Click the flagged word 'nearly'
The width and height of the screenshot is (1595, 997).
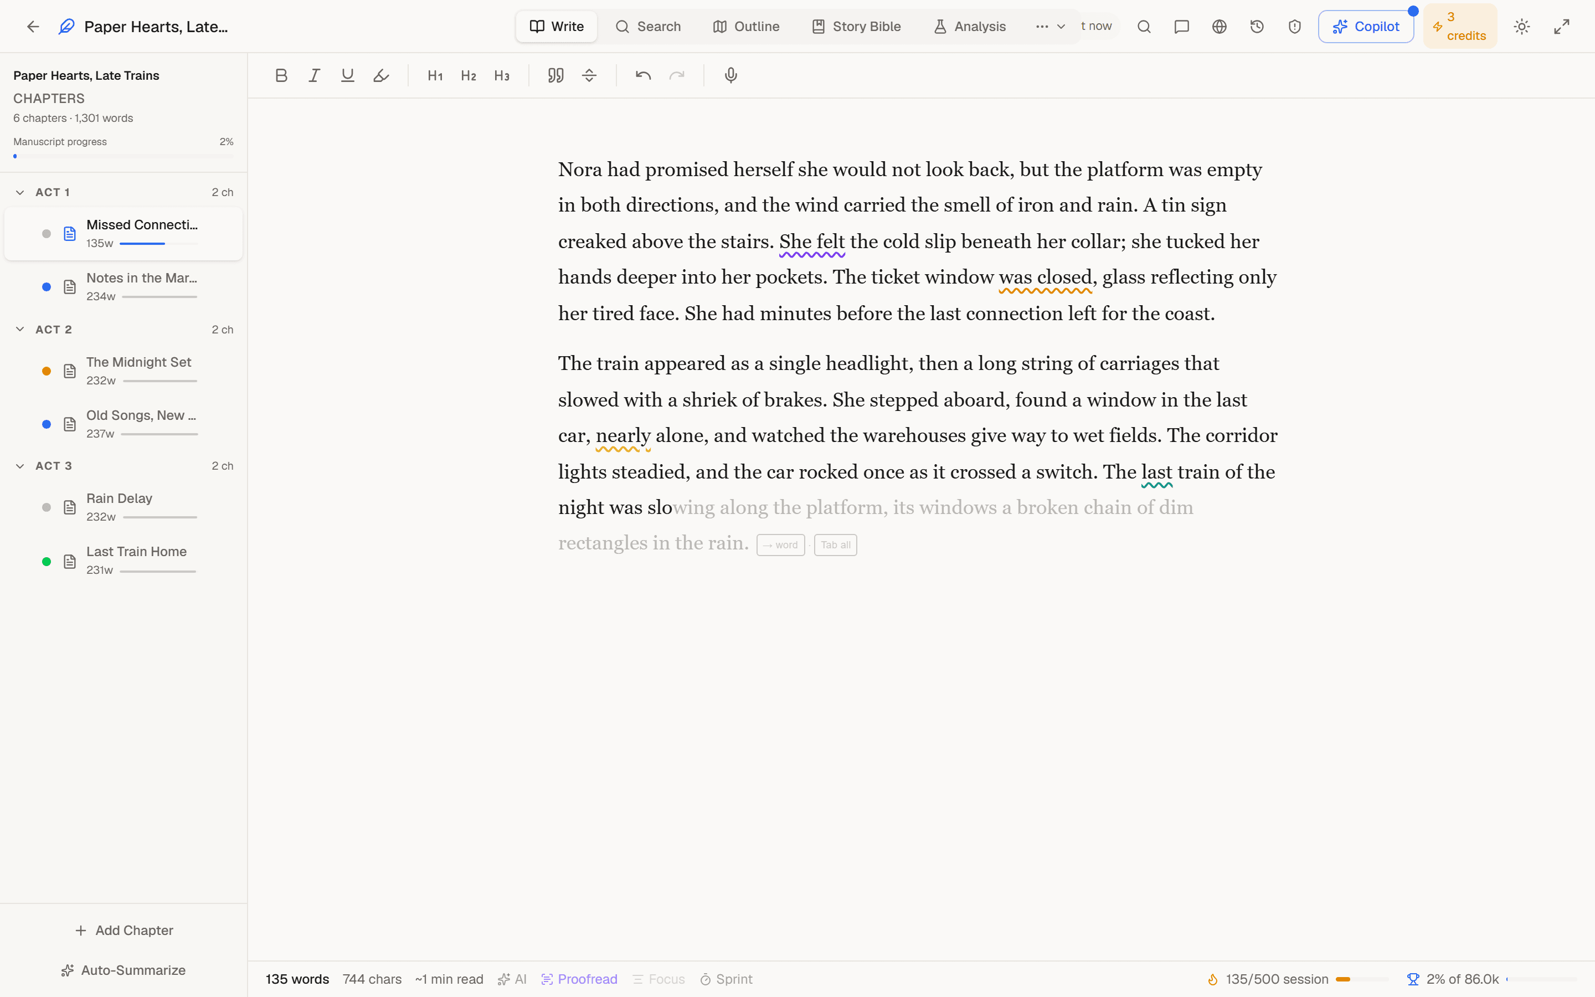623,435
